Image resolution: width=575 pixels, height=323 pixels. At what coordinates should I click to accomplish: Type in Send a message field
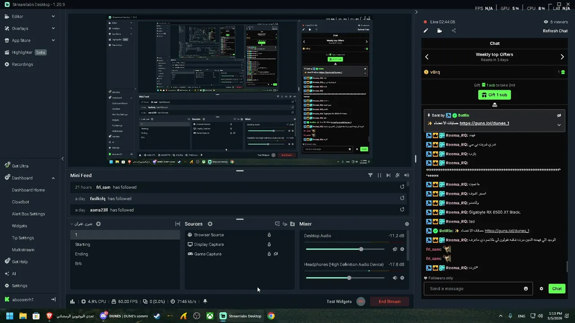point(478,288)
